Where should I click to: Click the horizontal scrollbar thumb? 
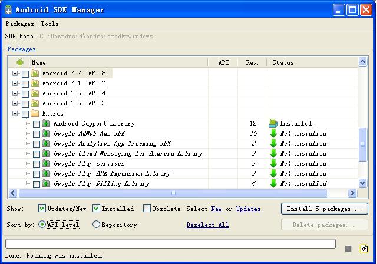(x=173, y=193)
